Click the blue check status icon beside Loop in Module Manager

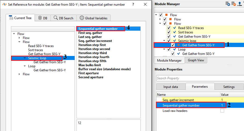174,49
